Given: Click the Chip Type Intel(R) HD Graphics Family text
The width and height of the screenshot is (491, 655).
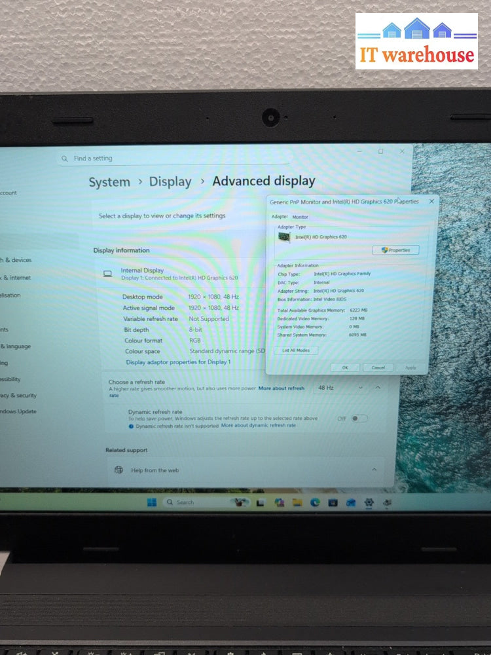Looking at the screenshot, I should [x=342, y=274].
